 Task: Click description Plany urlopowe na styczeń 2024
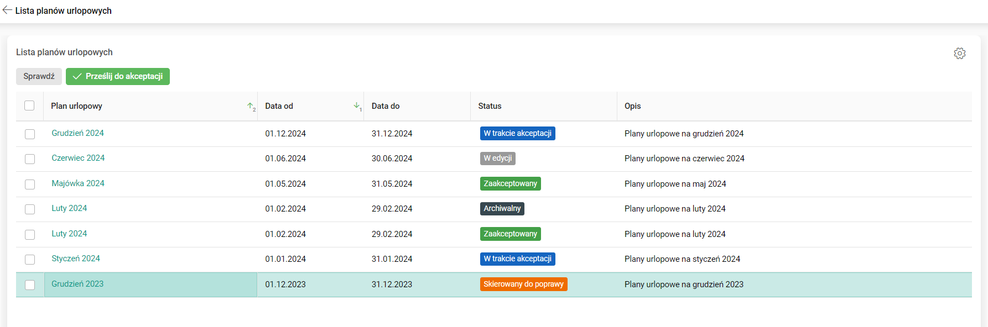coord(682,259)
